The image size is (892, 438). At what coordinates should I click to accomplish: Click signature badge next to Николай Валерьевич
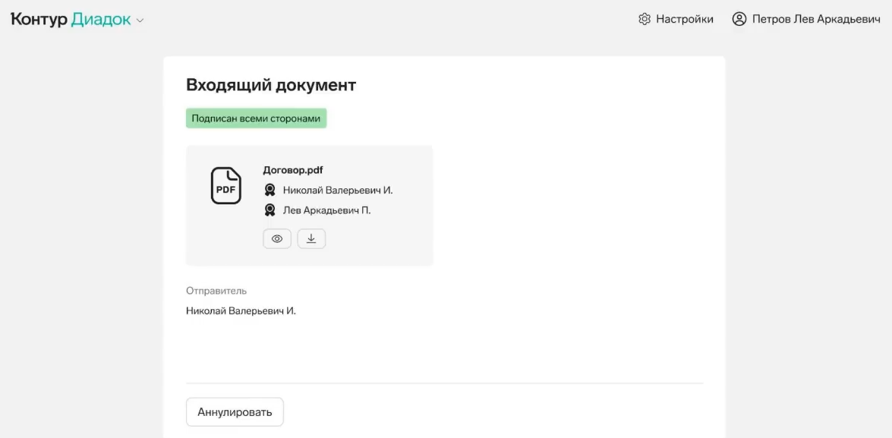pyautogui.click(x=270, y=190)
